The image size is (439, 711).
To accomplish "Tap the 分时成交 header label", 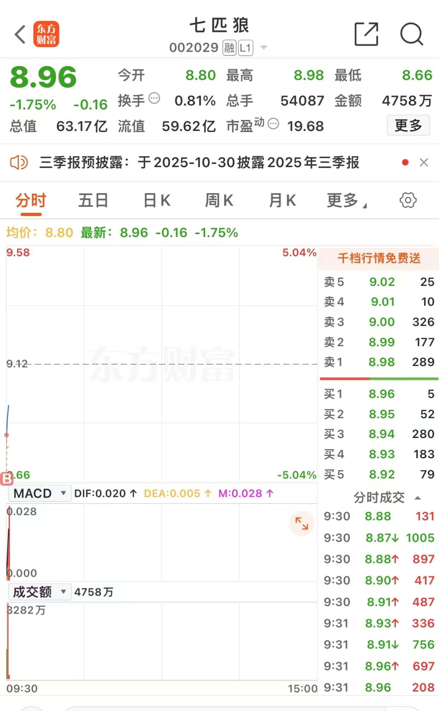I will click(379, 497).
